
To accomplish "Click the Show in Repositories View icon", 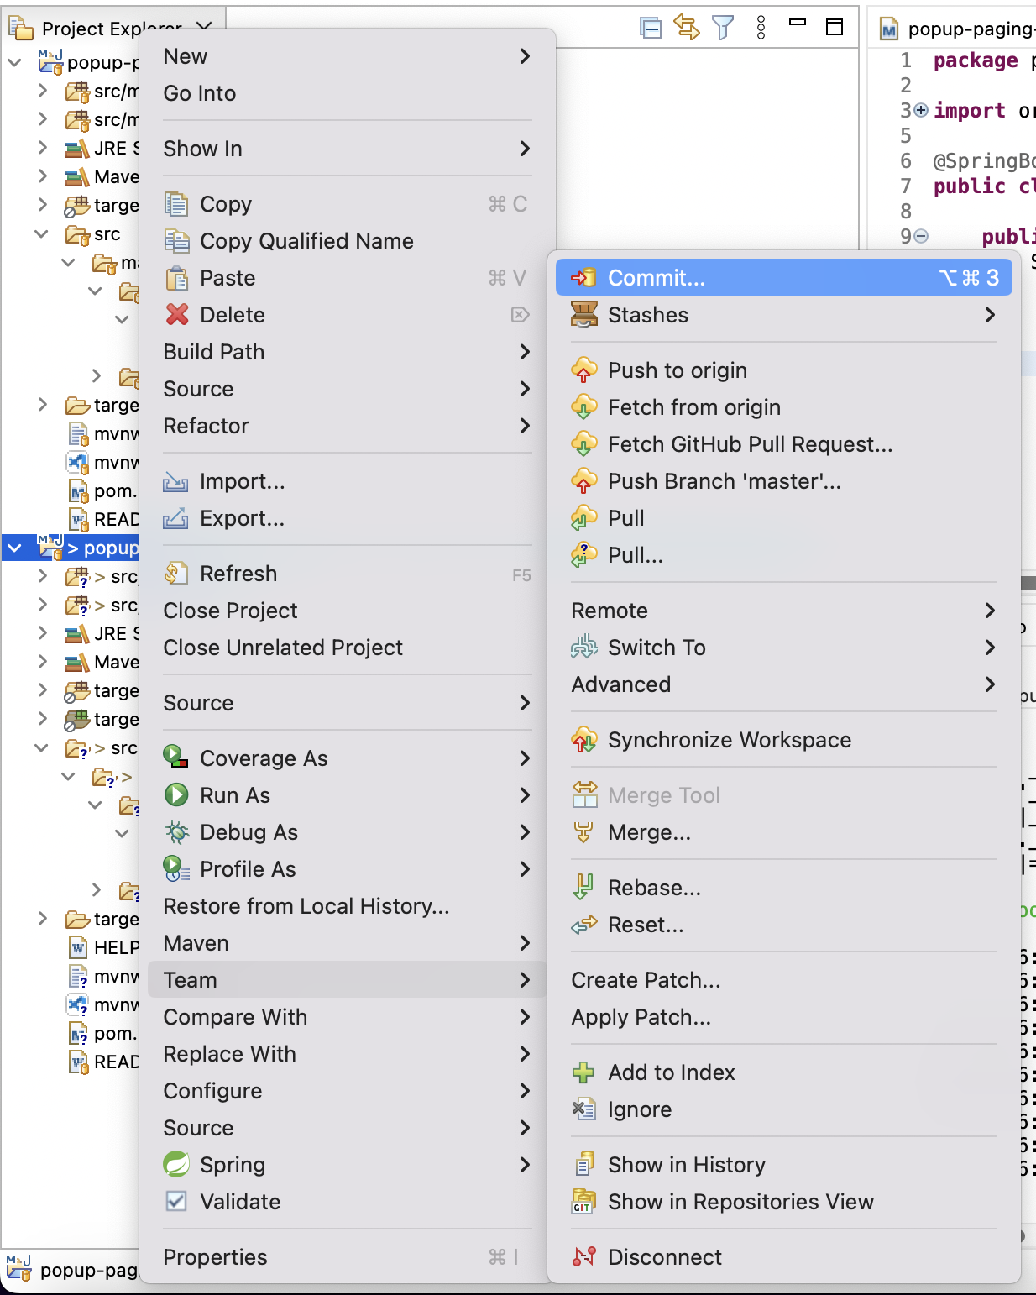I will [x=583, y=1202].
